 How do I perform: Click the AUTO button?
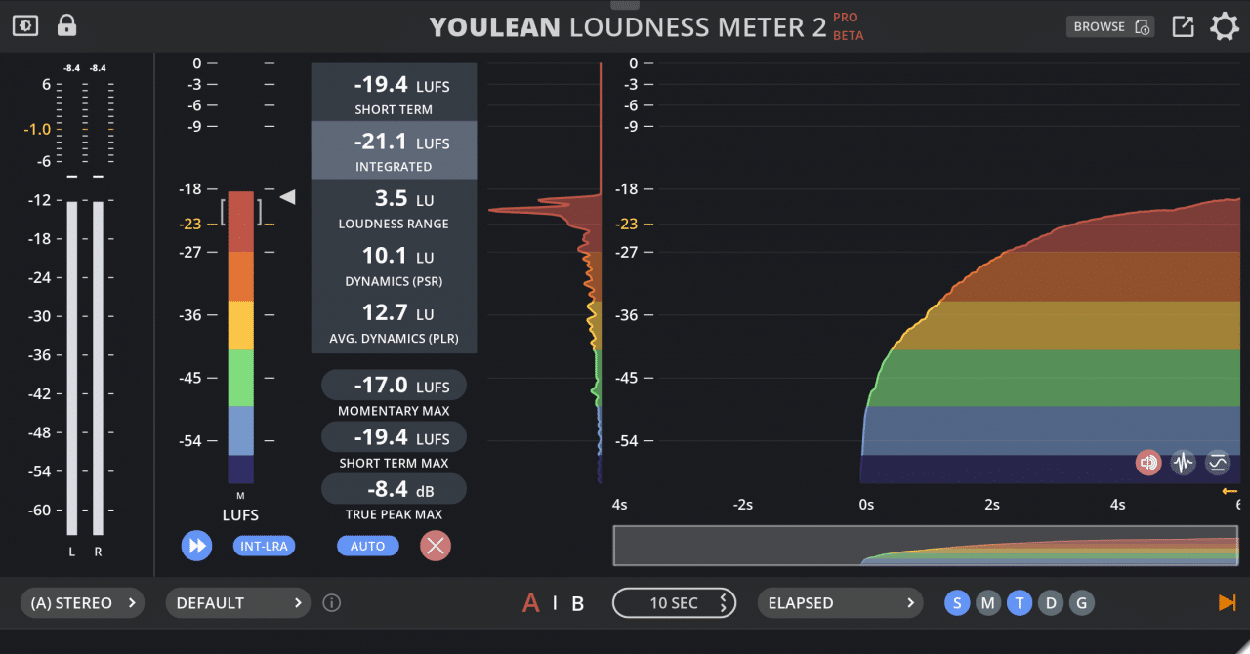click(368, 546)
